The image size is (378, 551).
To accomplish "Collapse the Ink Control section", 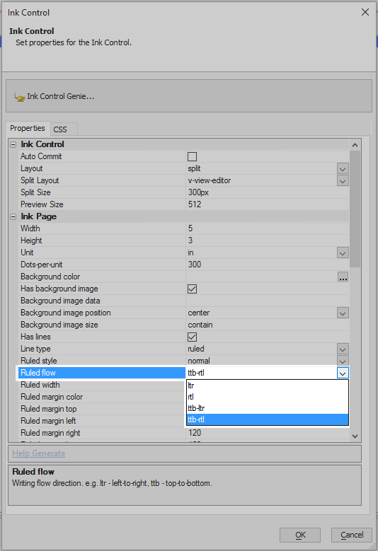I will tap(13, 144).
